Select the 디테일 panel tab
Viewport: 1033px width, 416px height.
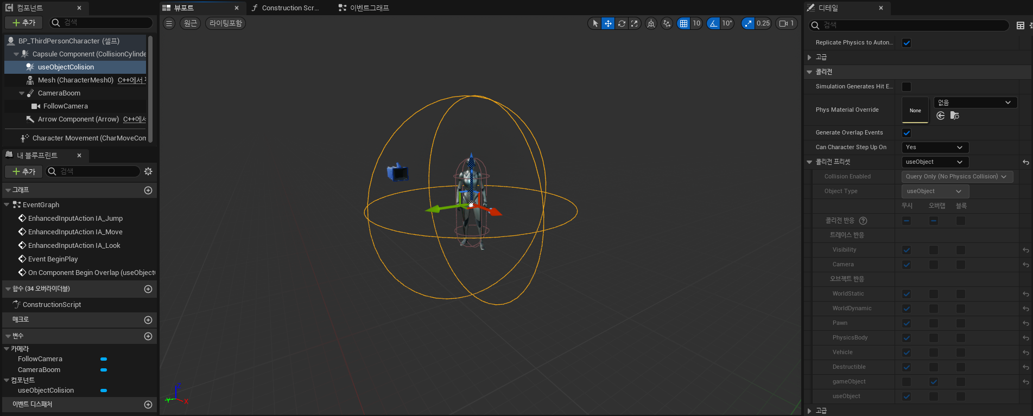[x=846, y=8]
